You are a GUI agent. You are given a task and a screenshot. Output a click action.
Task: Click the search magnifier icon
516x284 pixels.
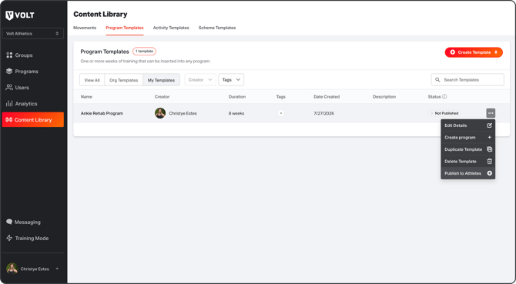(x=437, y=80)
